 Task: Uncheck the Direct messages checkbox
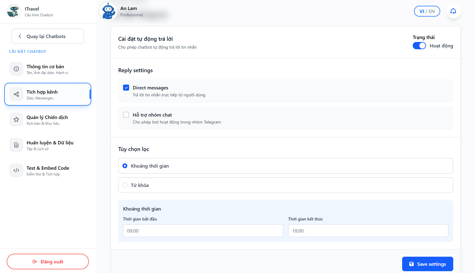pos(126,88)
